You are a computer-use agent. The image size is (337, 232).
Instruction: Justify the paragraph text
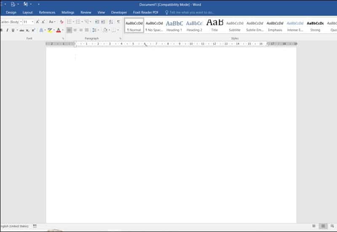click(x=87, y=30)
